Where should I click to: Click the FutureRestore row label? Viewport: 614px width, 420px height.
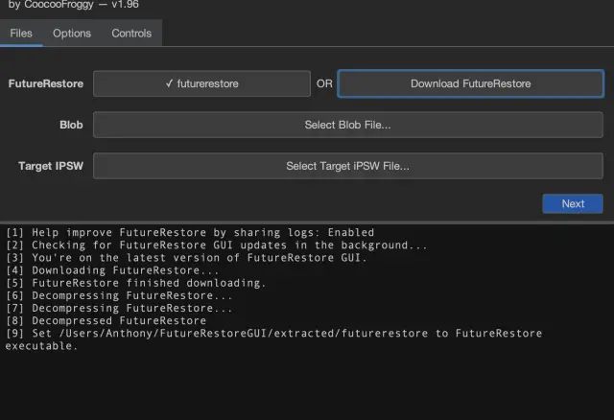pos(46,83)
